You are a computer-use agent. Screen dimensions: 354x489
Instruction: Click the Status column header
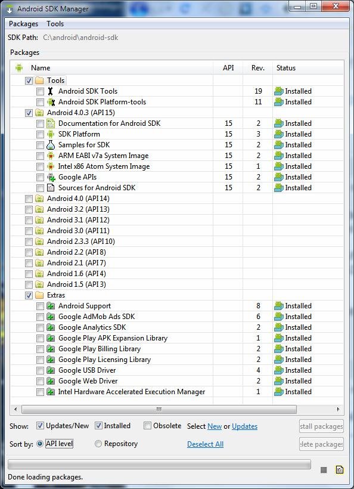click(x=285, y=68)
